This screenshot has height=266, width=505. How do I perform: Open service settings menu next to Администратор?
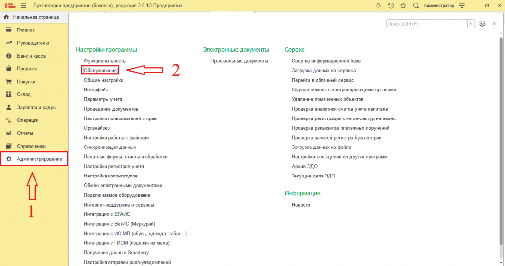[462, 6]
